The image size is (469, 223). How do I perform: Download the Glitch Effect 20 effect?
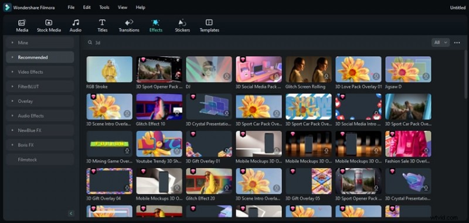coord(227,188)
